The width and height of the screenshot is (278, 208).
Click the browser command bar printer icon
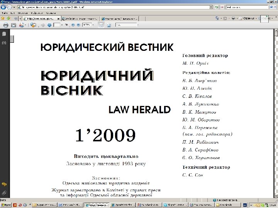[233, 18]
